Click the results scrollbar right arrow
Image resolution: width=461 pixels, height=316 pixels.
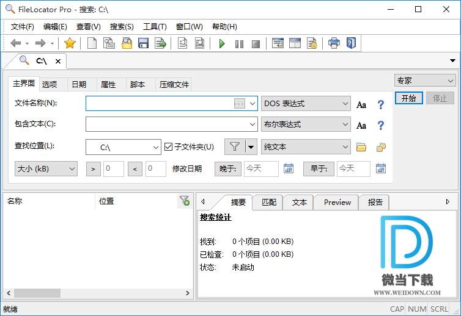(187, 293)
